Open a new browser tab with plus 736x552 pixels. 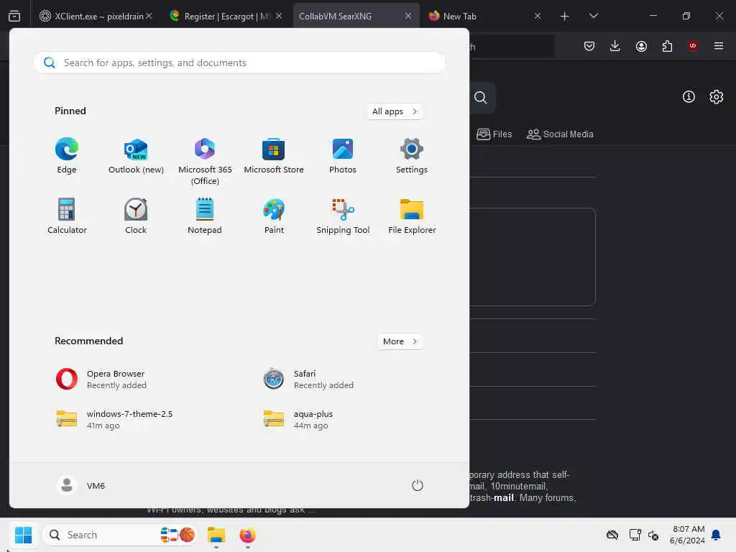coord(565,16)
